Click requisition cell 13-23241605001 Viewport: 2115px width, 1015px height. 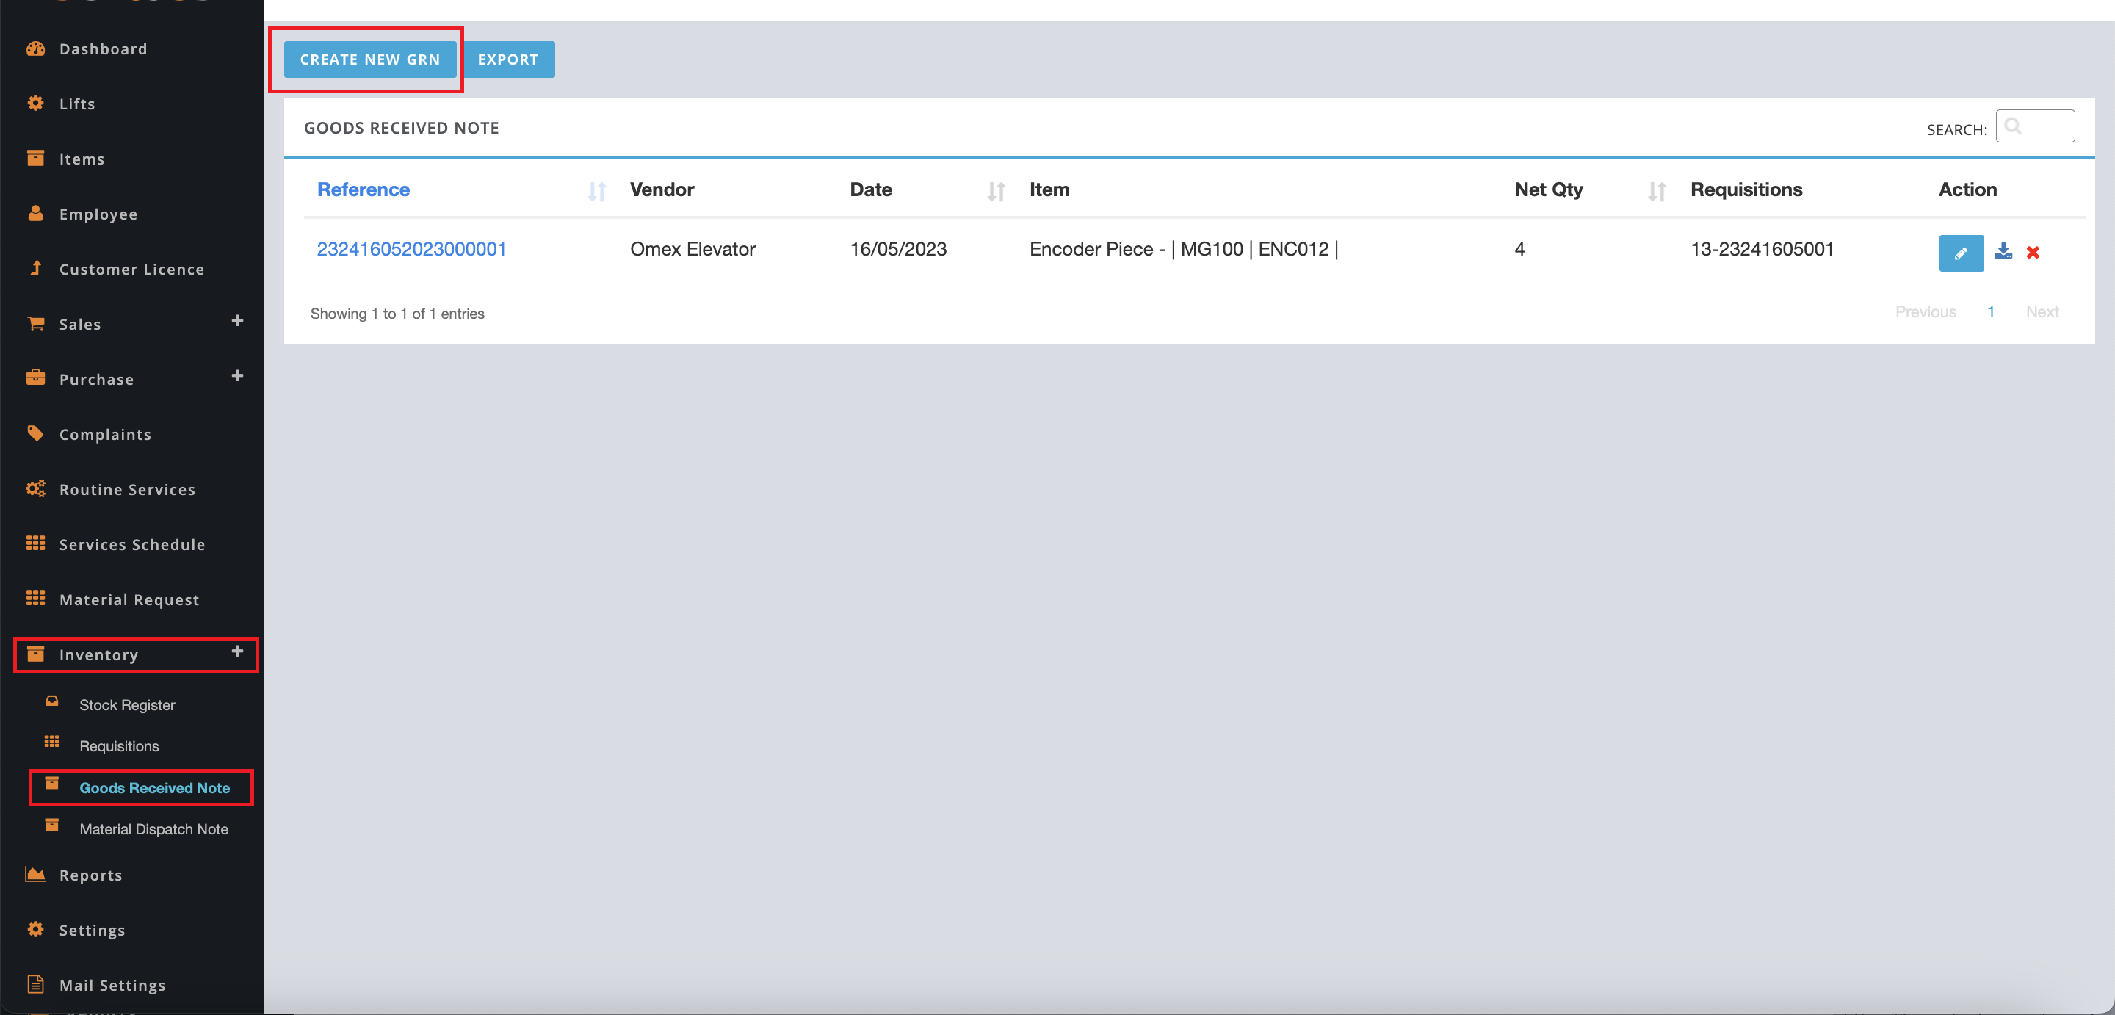(x=1762, y=249)
